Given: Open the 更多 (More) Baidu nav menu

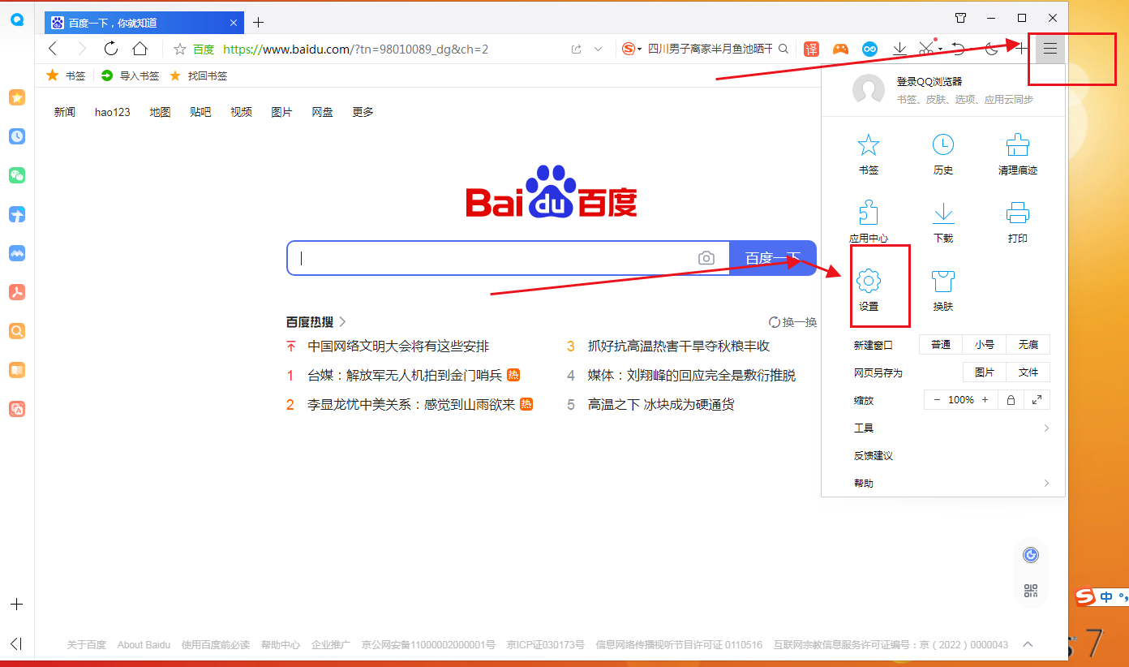Looking at the screenshot, I should [x=363, y=112].
